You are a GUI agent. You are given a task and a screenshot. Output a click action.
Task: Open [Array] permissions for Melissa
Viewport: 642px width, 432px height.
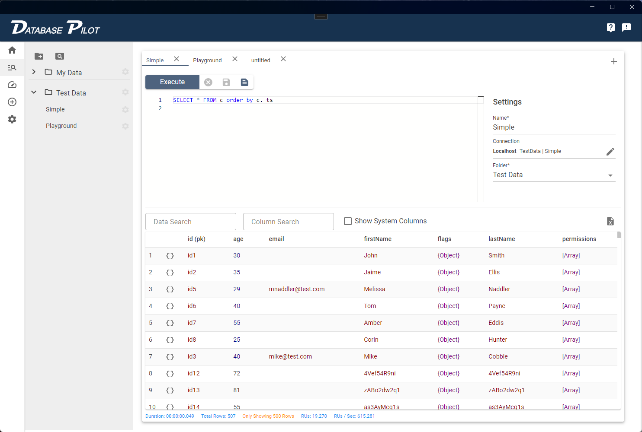pyautogui.click(x=571, y=289)
